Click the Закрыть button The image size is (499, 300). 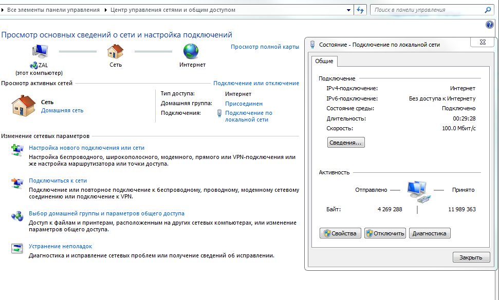click(x=471, y=257)
